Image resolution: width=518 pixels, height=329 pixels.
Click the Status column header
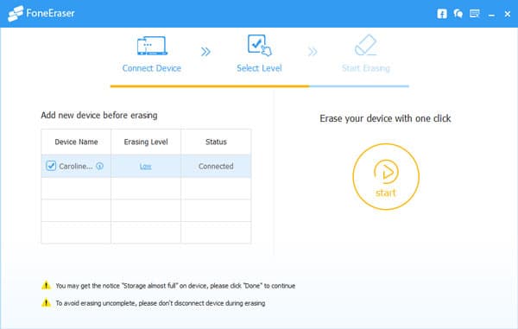coord(216,142)
